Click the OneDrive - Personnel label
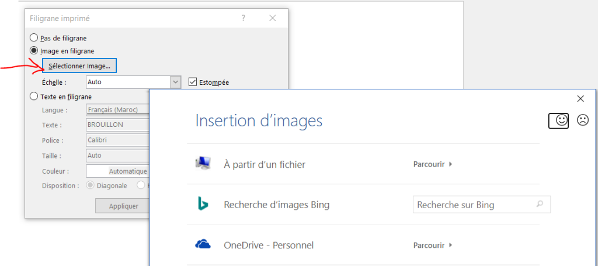The width and height of the screenshot is (598, 266). pyautogui.click(x=269, y=245)
